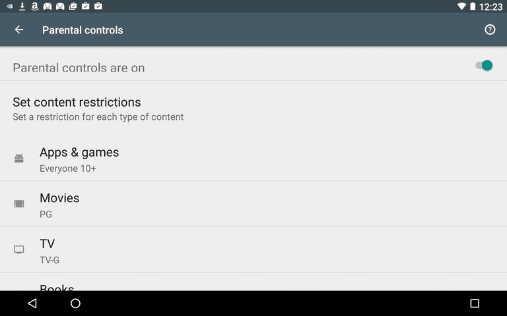This screenshot has width=507, height=316.
Task: Tap the Wi-Fi status icon
Action: click(x=461, y=6)
